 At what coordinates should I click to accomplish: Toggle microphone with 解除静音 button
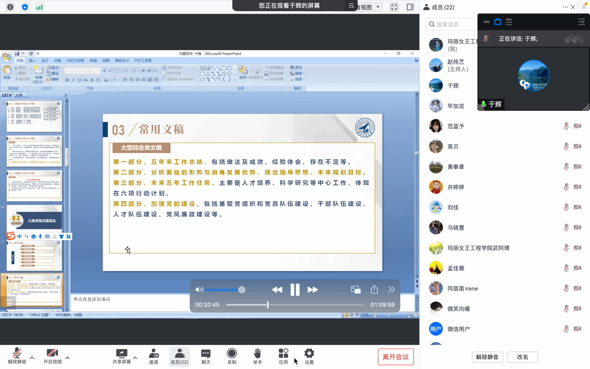click(17, 356)
